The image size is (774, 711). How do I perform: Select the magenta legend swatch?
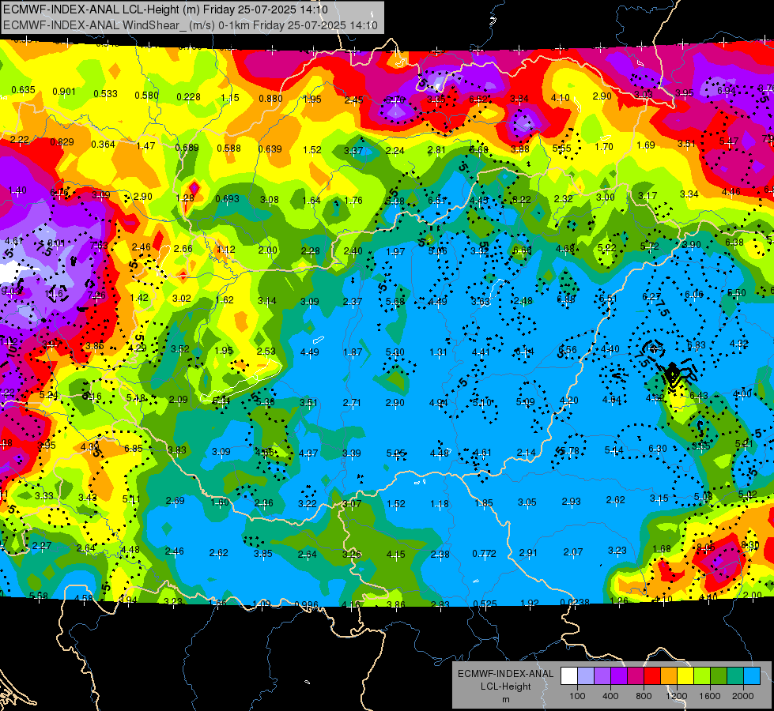click(x=636, y=676)
